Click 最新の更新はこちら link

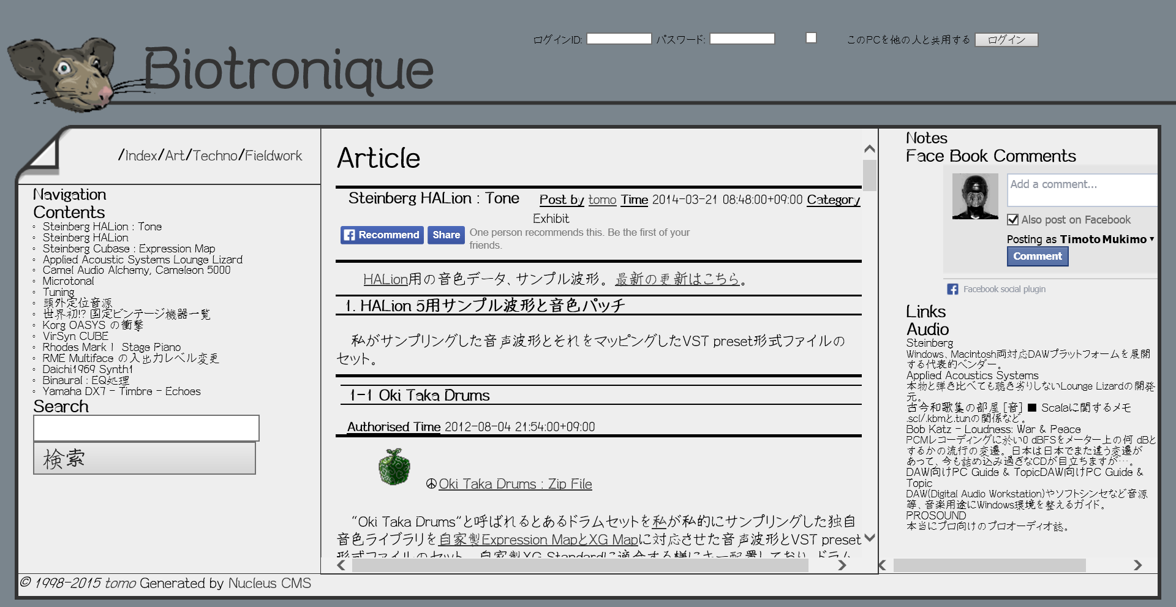[x=677, y=279]
